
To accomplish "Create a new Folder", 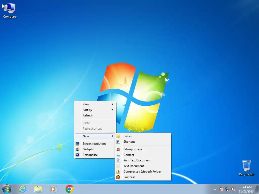I will 143,136.
